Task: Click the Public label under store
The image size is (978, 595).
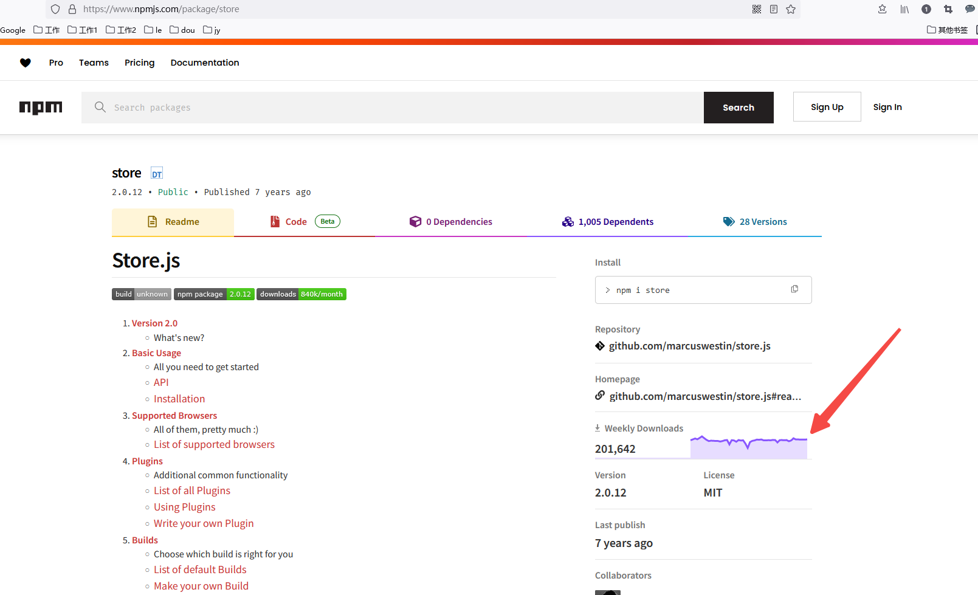Action: tap(173, 192)
